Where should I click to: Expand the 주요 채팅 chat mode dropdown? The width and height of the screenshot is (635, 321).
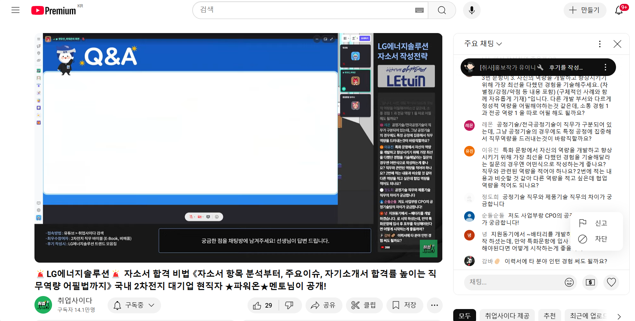483,44
